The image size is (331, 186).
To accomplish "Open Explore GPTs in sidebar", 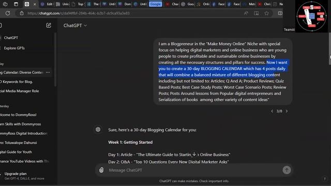I will pyautogui.click(x=14, y=48).
